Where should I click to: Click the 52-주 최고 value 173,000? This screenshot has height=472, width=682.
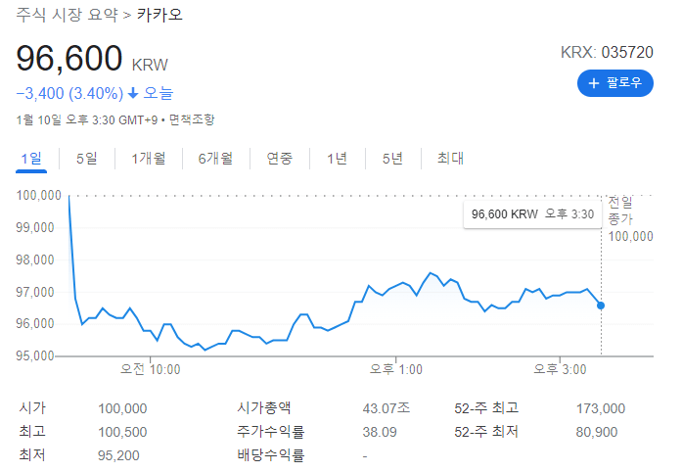tap(600, 408)
